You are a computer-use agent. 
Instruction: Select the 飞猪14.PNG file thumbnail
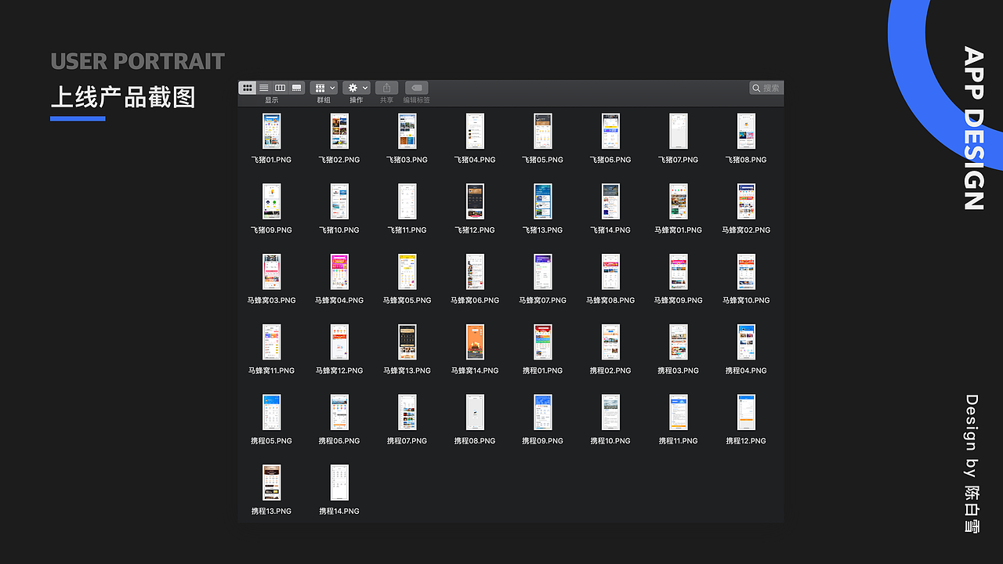click(610, 201)
